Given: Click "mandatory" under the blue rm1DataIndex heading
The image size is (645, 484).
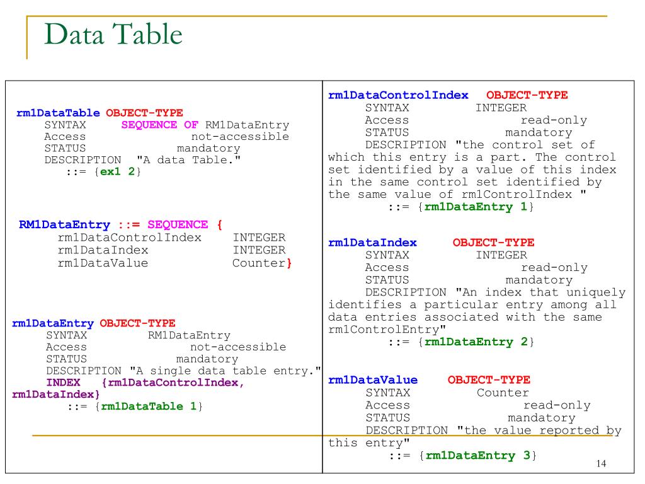Looking at the screenshot, I should [539, 280].
